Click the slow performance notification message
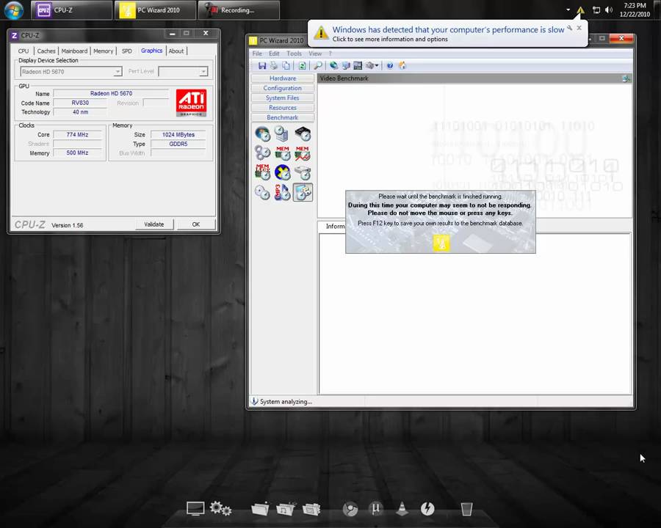 point(448,30)
